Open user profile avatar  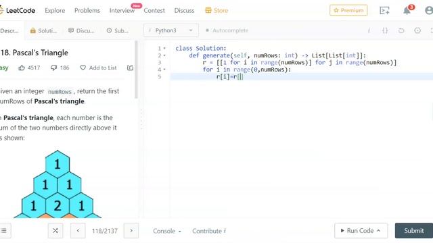(429, 11)
